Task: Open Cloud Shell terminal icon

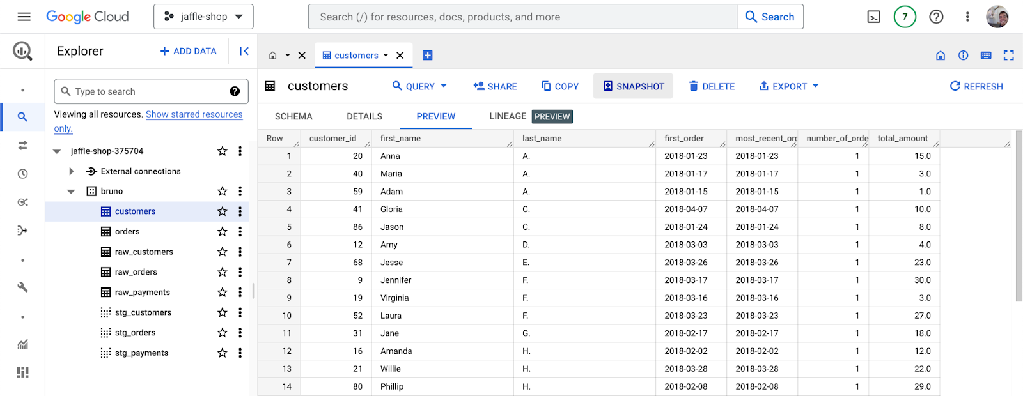Action: 873,17
